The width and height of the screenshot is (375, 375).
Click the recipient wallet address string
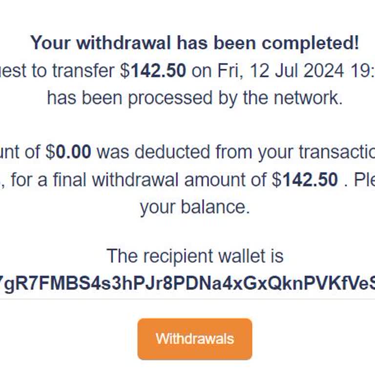[187, 283]
